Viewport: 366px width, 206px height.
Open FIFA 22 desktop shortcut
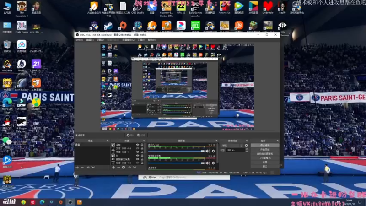181,8
